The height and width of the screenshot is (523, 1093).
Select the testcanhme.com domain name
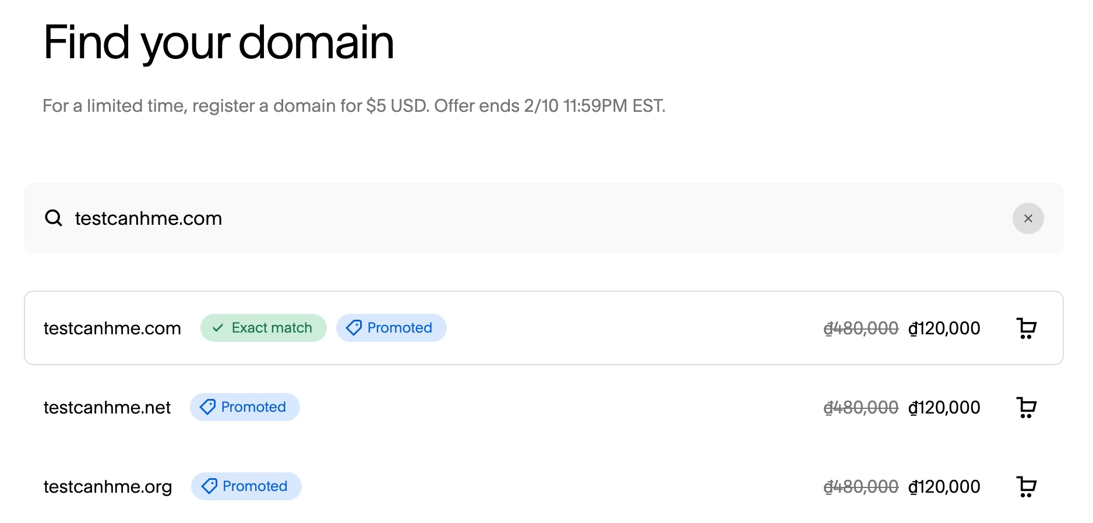coord(112,328)
